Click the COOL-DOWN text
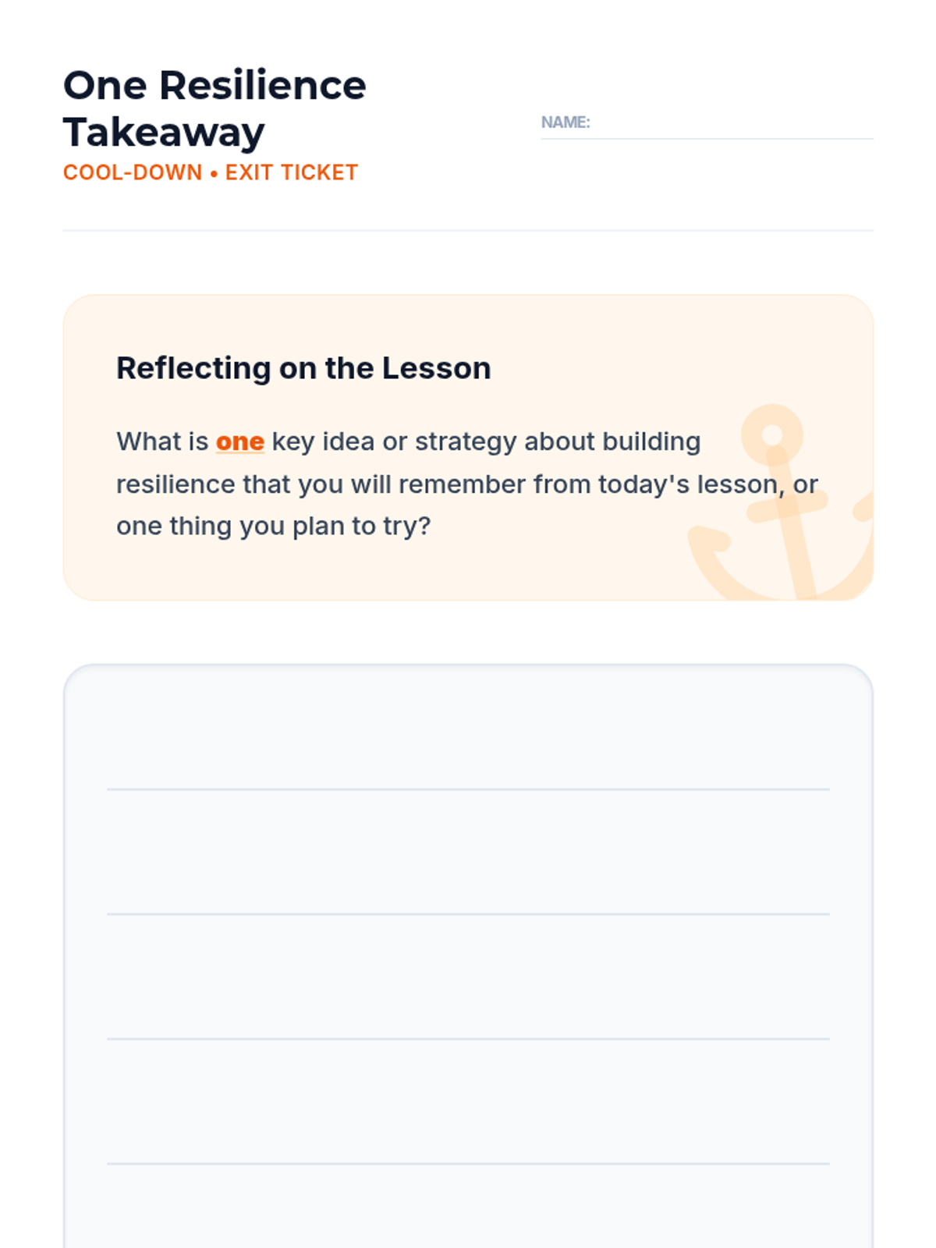936x1248 pixels. coord(133,172)
